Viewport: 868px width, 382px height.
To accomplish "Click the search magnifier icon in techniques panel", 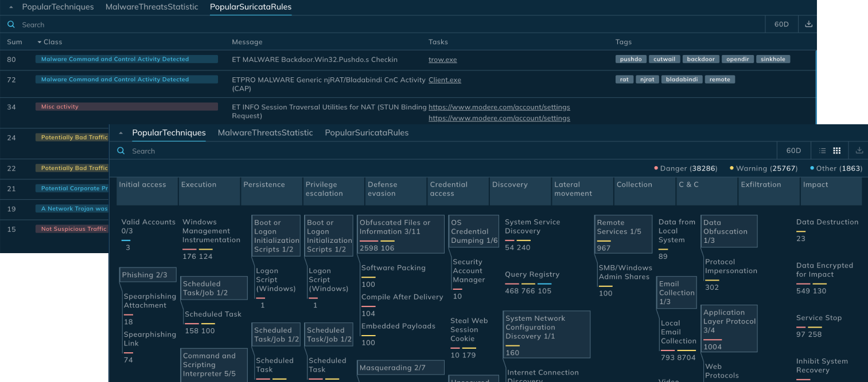I will click(121, 151).
